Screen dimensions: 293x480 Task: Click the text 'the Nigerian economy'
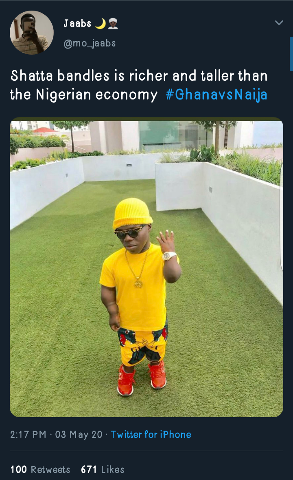click(84, 95)
